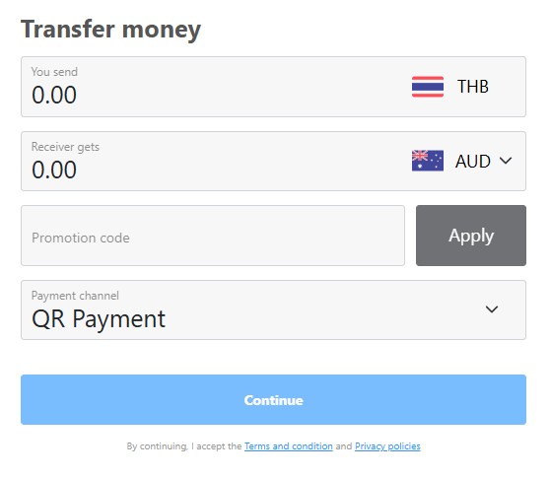This screenshot has height=478, width=551.
Task: Click the Thailand flag icon
Action: pos(428,87)
